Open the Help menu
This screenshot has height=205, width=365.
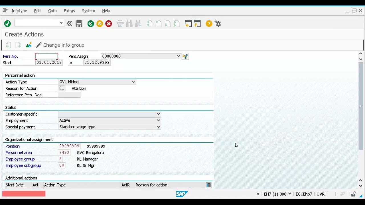pos(106,11)
